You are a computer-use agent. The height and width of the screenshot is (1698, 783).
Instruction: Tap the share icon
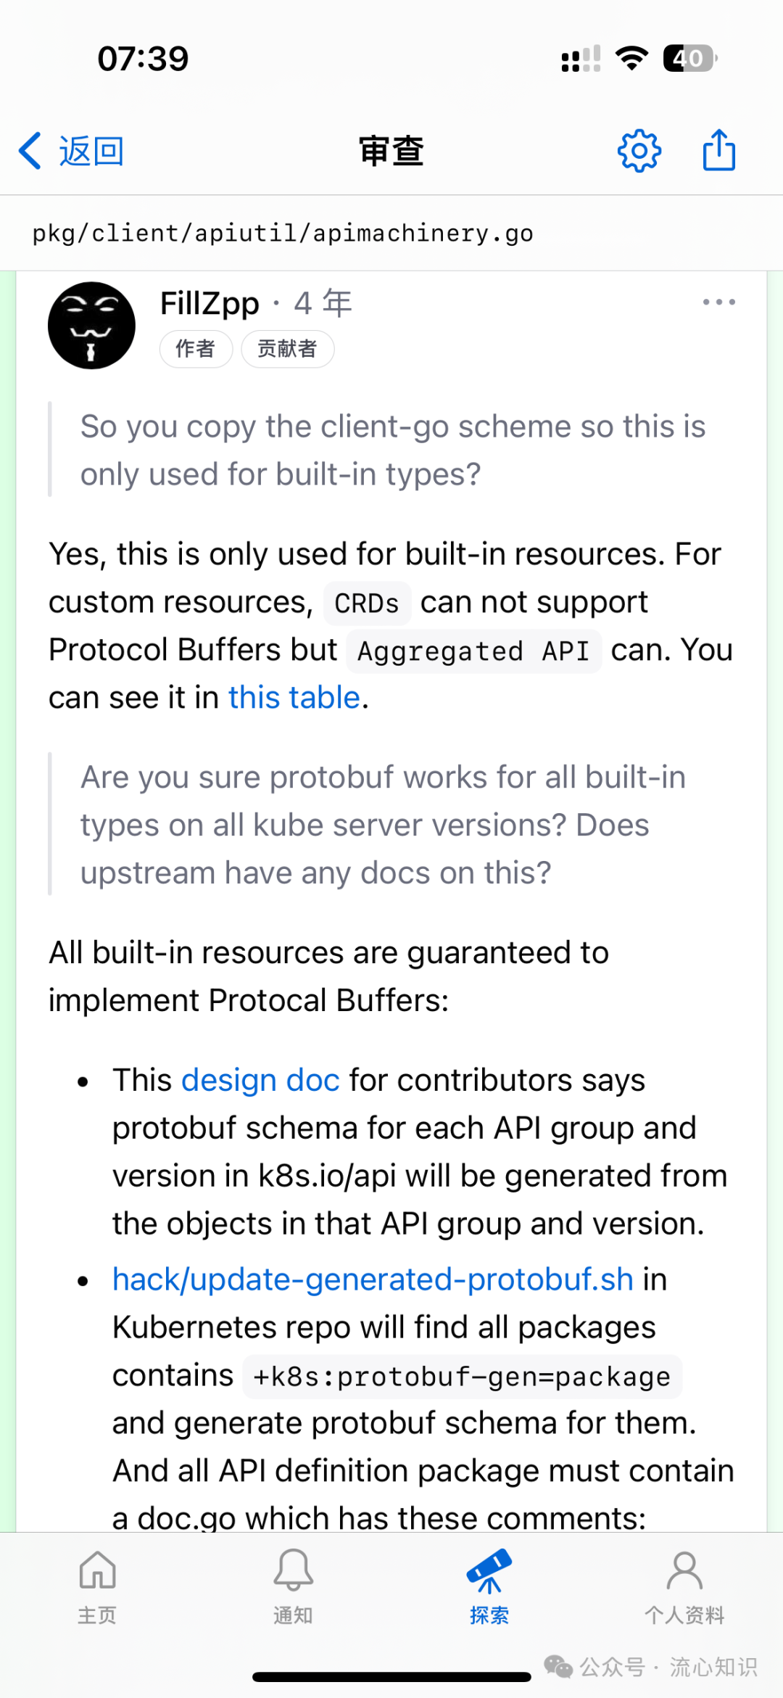719,150
